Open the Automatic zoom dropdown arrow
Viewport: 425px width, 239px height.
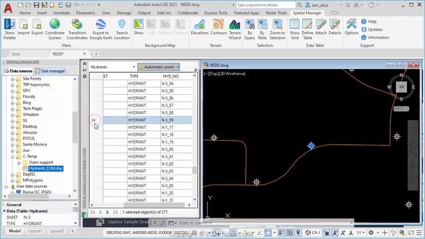(178, 67)
